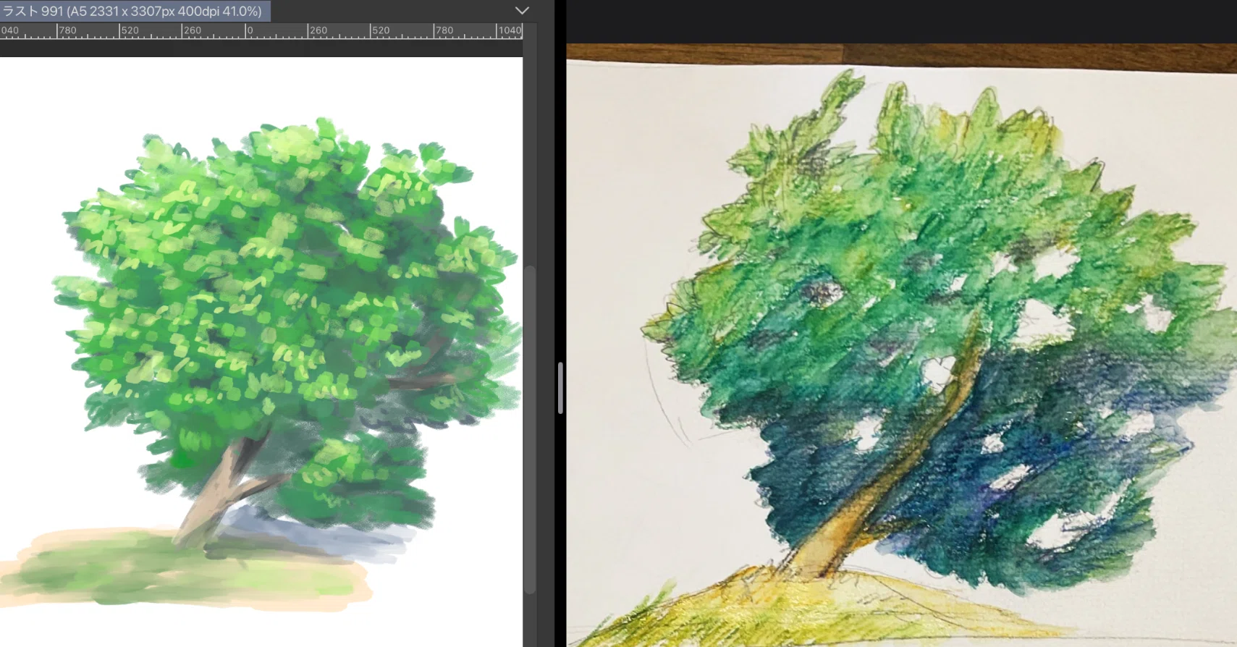Click the horizontal ruler above the canvas
The image size is (1237, 647).
click(261, 31)
